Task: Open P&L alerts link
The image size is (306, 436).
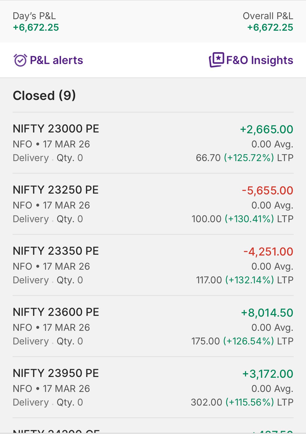Action: (x=56, y=60)
